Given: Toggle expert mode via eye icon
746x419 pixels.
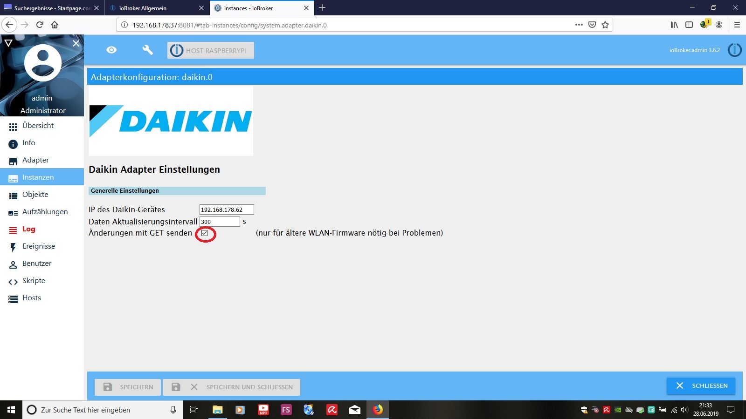Looking at the screenshot, I should (111, 50).
